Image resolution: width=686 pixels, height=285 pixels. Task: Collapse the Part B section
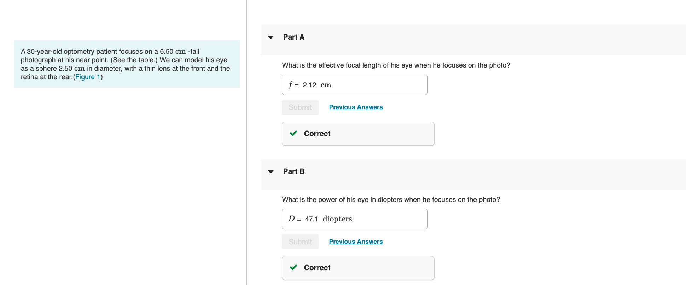(x=271, y=171)
